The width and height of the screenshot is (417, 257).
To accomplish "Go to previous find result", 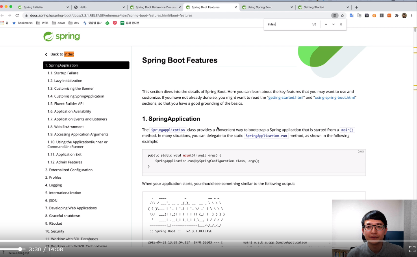I will tap(326, 24).
